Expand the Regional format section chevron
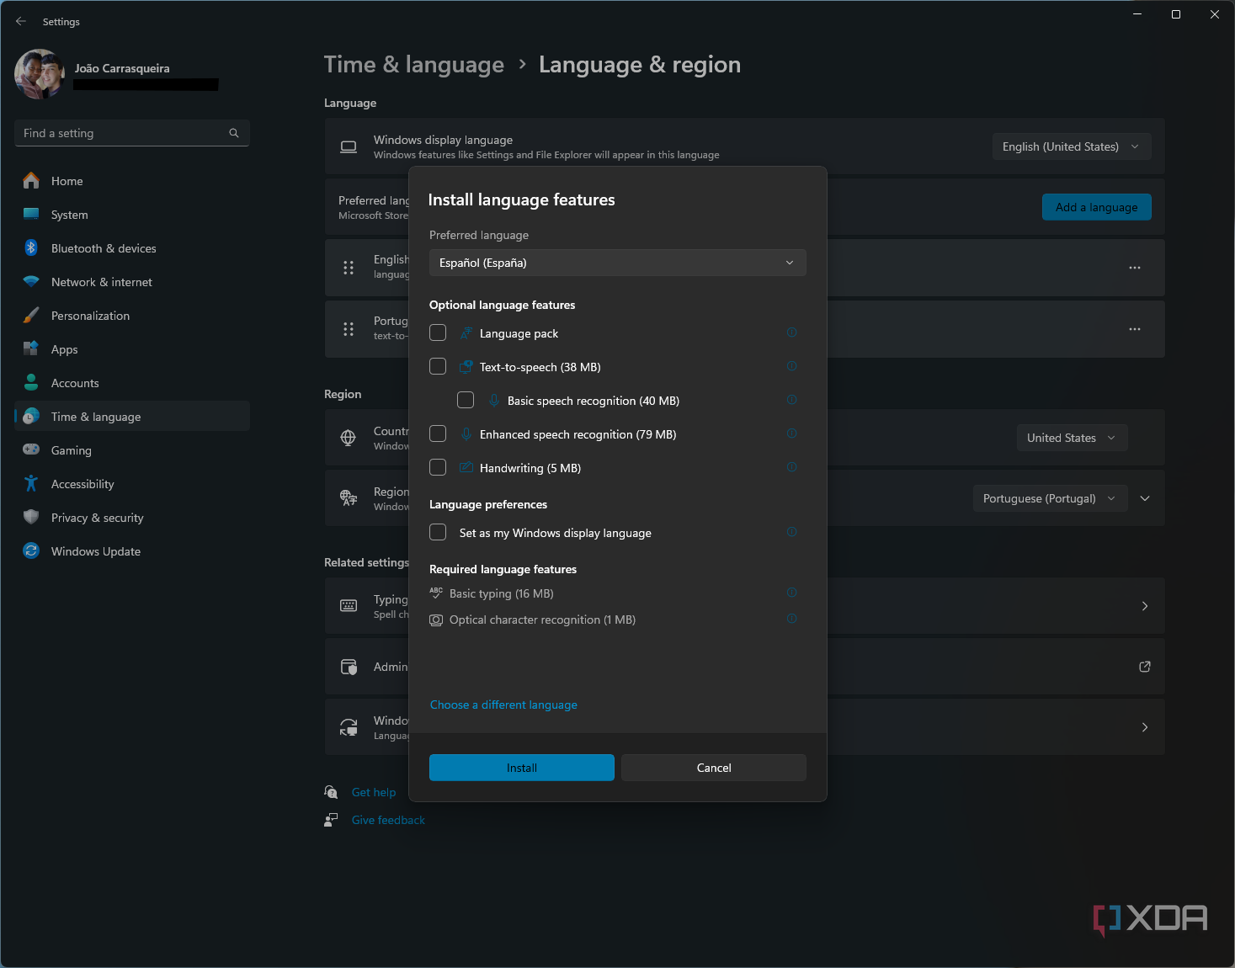1235x968 pixels. [1145, 497]
